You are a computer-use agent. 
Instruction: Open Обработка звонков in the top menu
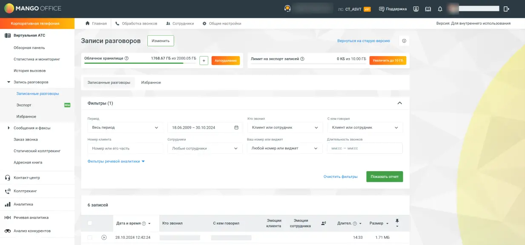point(136,23)
